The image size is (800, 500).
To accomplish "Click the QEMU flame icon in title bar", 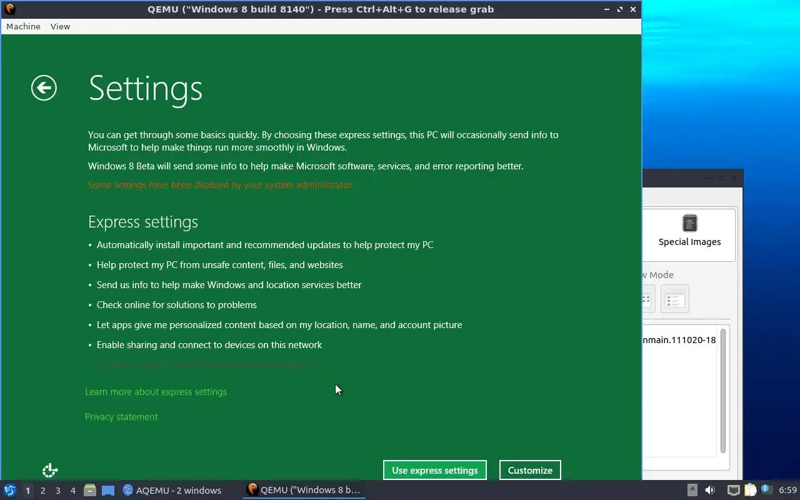I will click(9, 9).
